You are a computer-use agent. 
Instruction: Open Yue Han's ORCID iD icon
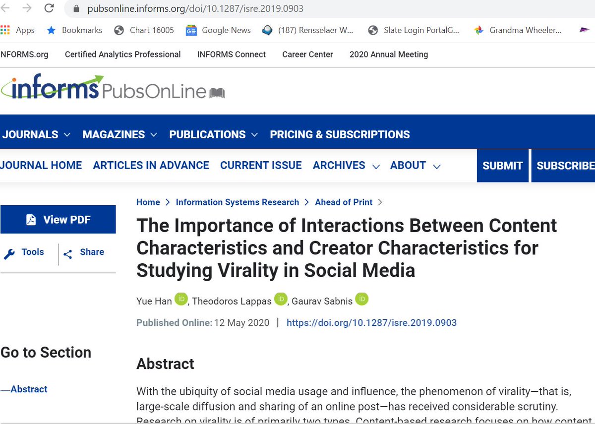pyautogui.click(x=181, y=299)
